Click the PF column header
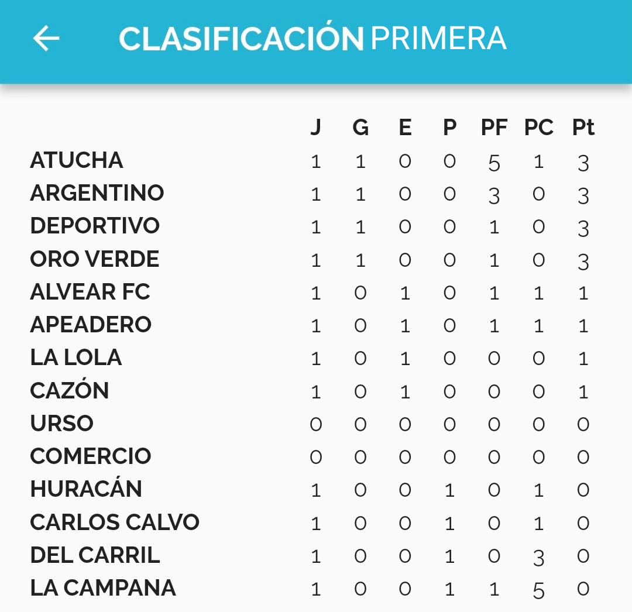This screenshot has height=612, width=632. [494, 128]
